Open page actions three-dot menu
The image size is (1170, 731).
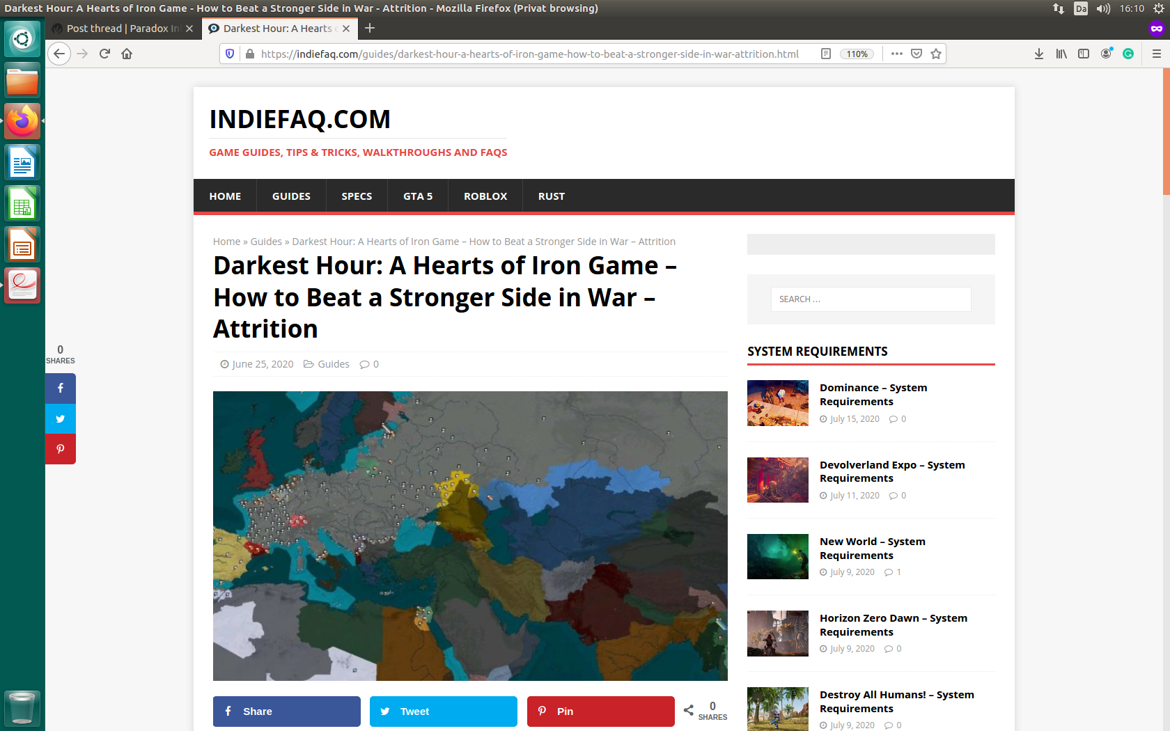tap(897, 54)
